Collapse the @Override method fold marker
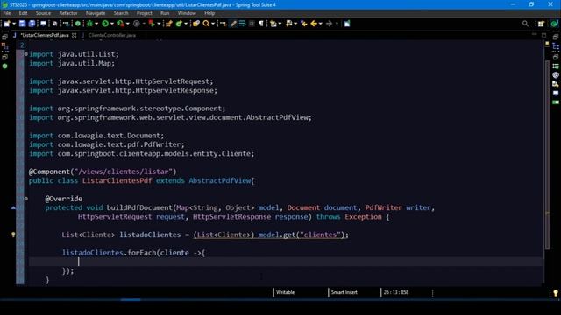Image resolution: width=561 pixels, height=315 pixels. tap(26, 199)
